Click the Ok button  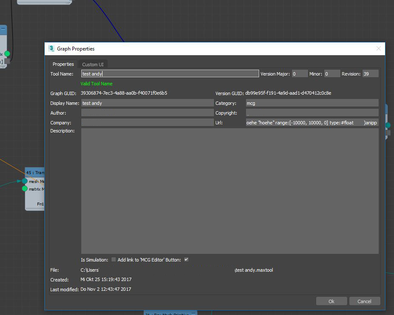[x=331, y=301]
